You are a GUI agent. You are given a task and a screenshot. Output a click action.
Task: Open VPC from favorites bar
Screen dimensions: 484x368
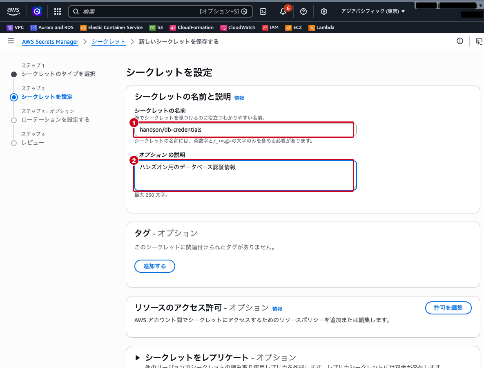point(16,27)
